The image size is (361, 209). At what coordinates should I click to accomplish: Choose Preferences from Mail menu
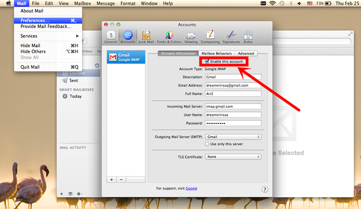click(48, 20)
